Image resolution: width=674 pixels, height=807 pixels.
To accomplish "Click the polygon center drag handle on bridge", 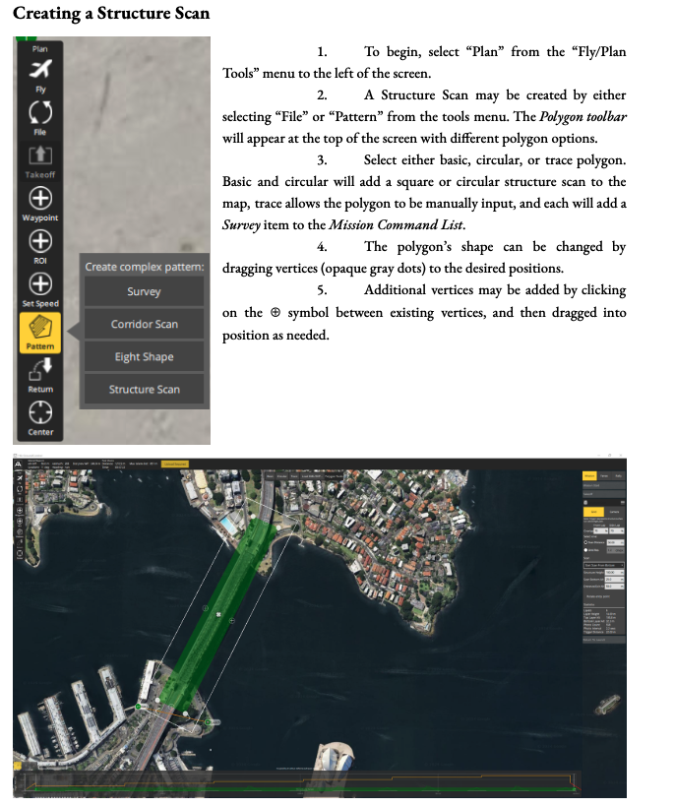I will coord(218,614).
